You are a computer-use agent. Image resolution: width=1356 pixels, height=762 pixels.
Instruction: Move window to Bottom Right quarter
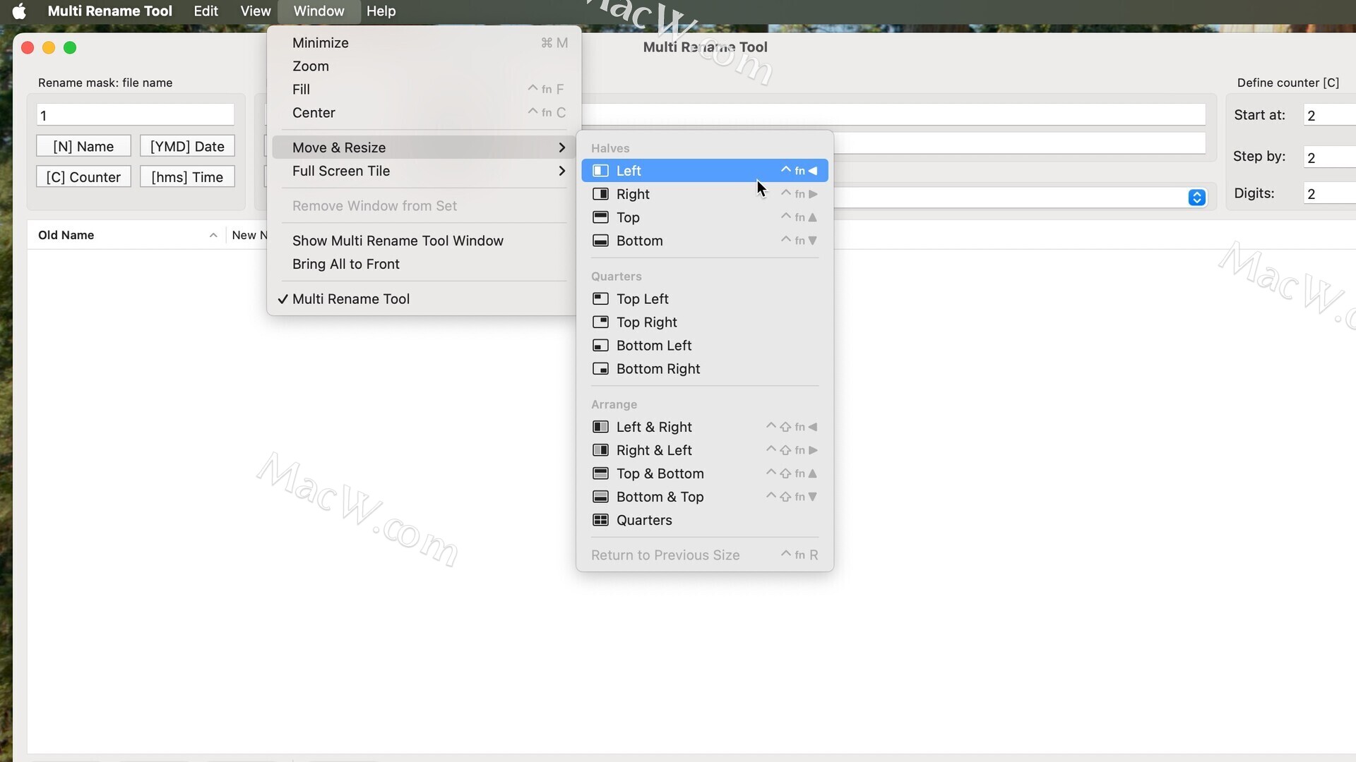pyautogui.click(x=705, y=368)
